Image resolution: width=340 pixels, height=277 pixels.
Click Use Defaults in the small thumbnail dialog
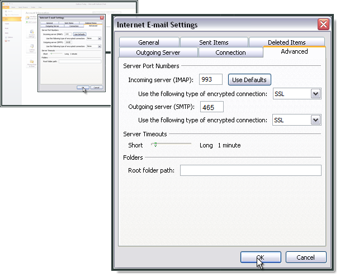pos(79,34)
